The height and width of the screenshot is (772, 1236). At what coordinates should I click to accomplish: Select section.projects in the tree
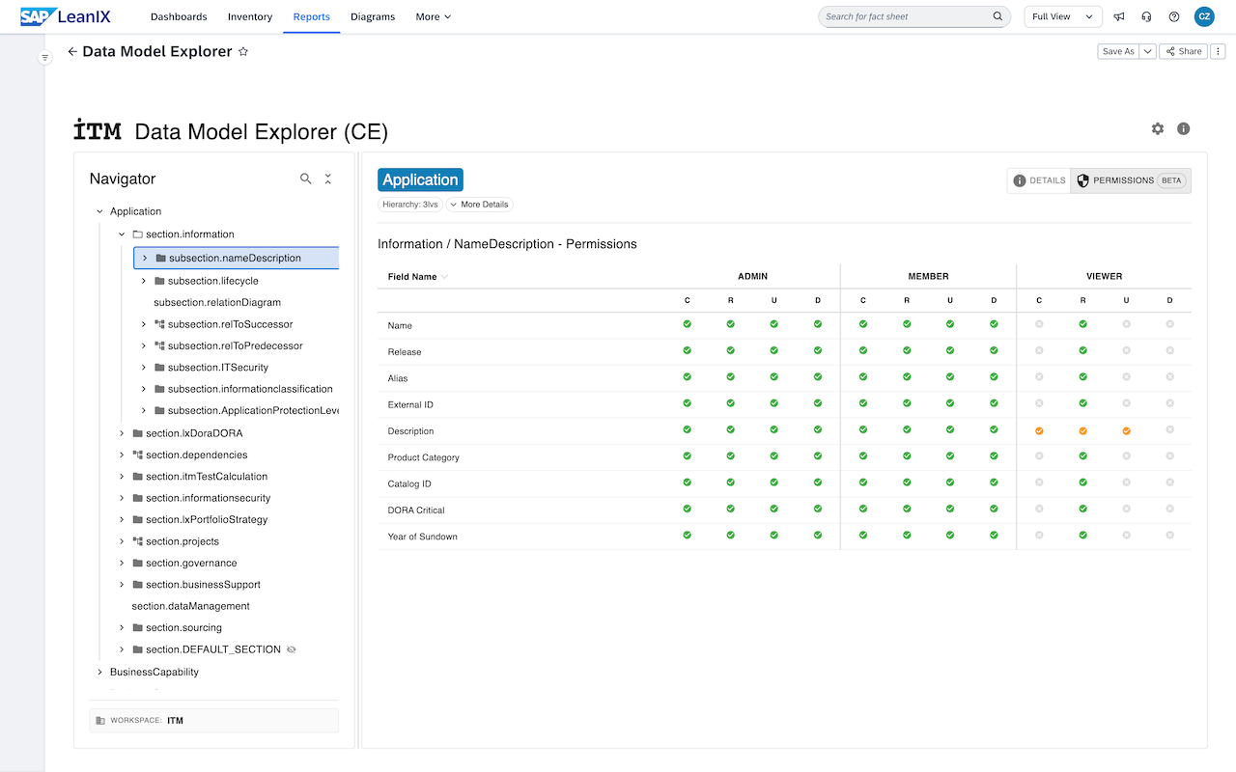click(x=183, y=541)
